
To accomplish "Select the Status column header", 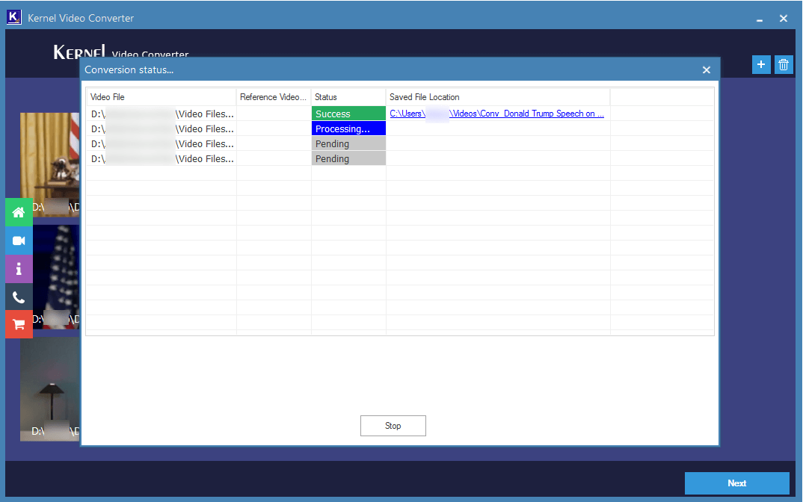I will click(x=348, y=96).
